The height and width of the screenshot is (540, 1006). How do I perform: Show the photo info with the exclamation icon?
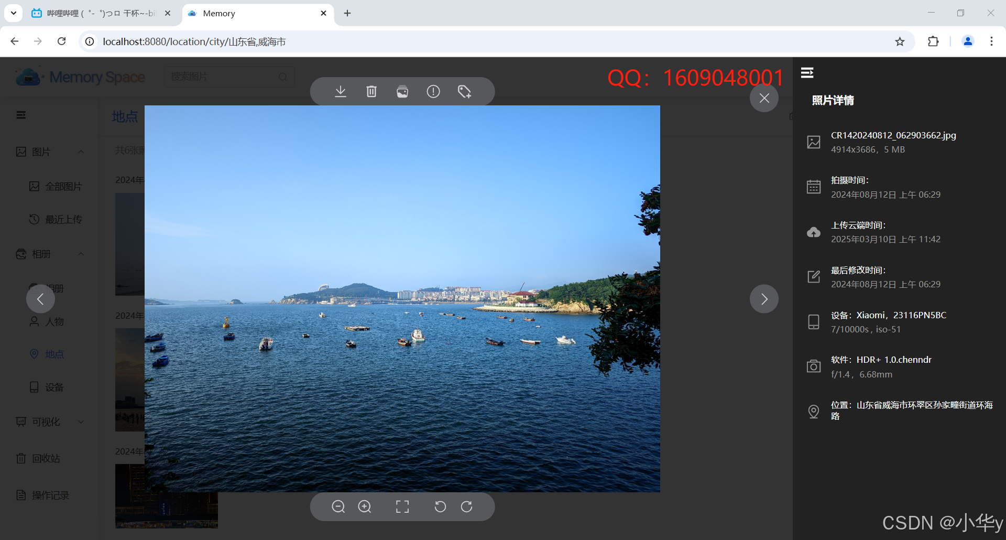tap(433, 92)
